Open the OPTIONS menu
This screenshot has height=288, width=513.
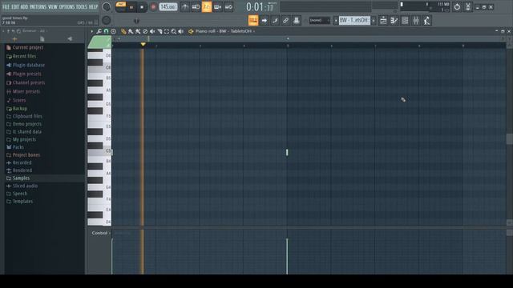click(67, 7)
